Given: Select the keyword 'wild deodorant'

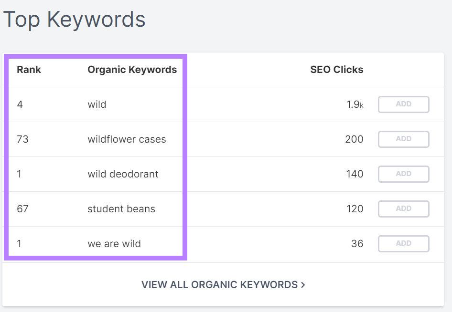Looking at the screenshot, I should click(123, 174).
